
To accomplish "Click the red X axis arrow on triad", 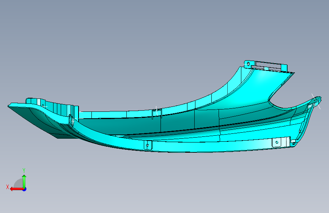I will tap(17, 189).
